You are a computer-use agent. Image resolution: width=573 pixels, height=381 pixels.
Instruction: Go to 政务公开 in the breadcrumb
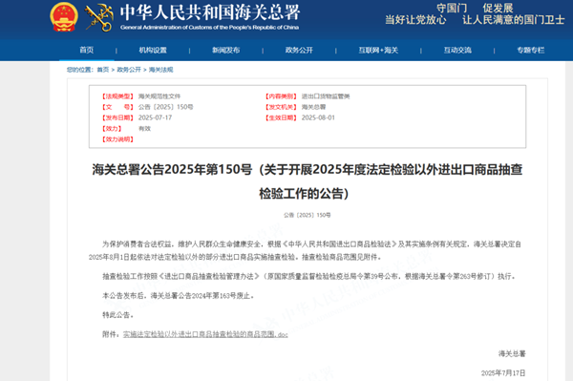click(129, 70)
